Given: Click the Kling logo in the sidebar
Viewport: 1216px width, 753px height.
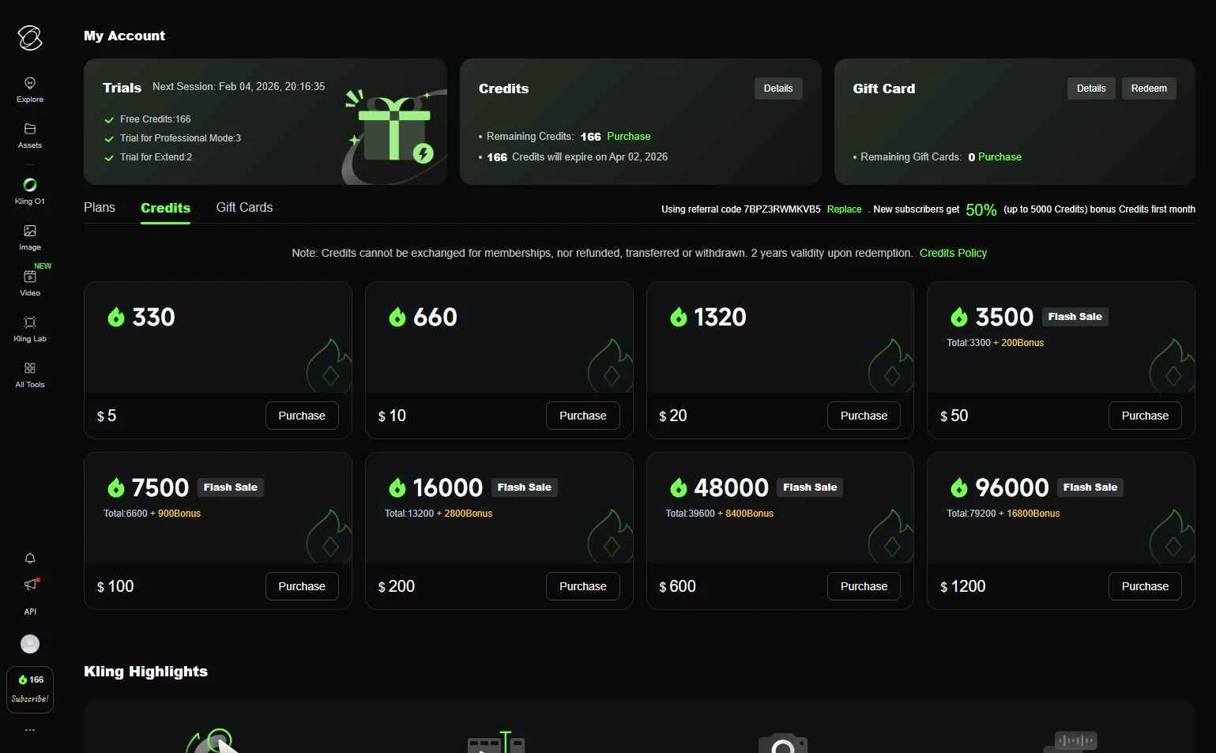Looking at the screenshot, I should tap(30, 38).
